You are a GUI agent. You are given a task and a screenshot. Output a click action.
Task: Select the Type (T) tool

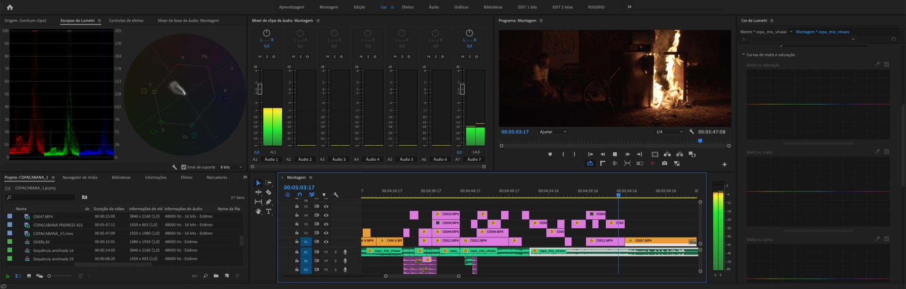268,212
